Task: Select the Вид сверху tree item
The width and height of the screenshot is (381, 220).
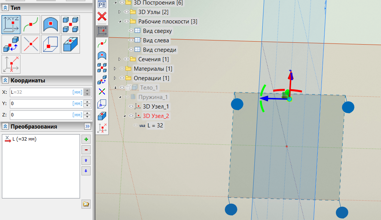Action: 157,31
